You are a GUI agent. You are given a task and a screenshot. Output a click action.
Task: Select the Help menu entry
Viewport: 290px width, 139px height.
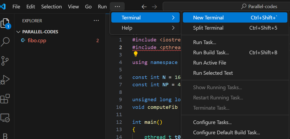pyautogui.click(x=145, y=28)
